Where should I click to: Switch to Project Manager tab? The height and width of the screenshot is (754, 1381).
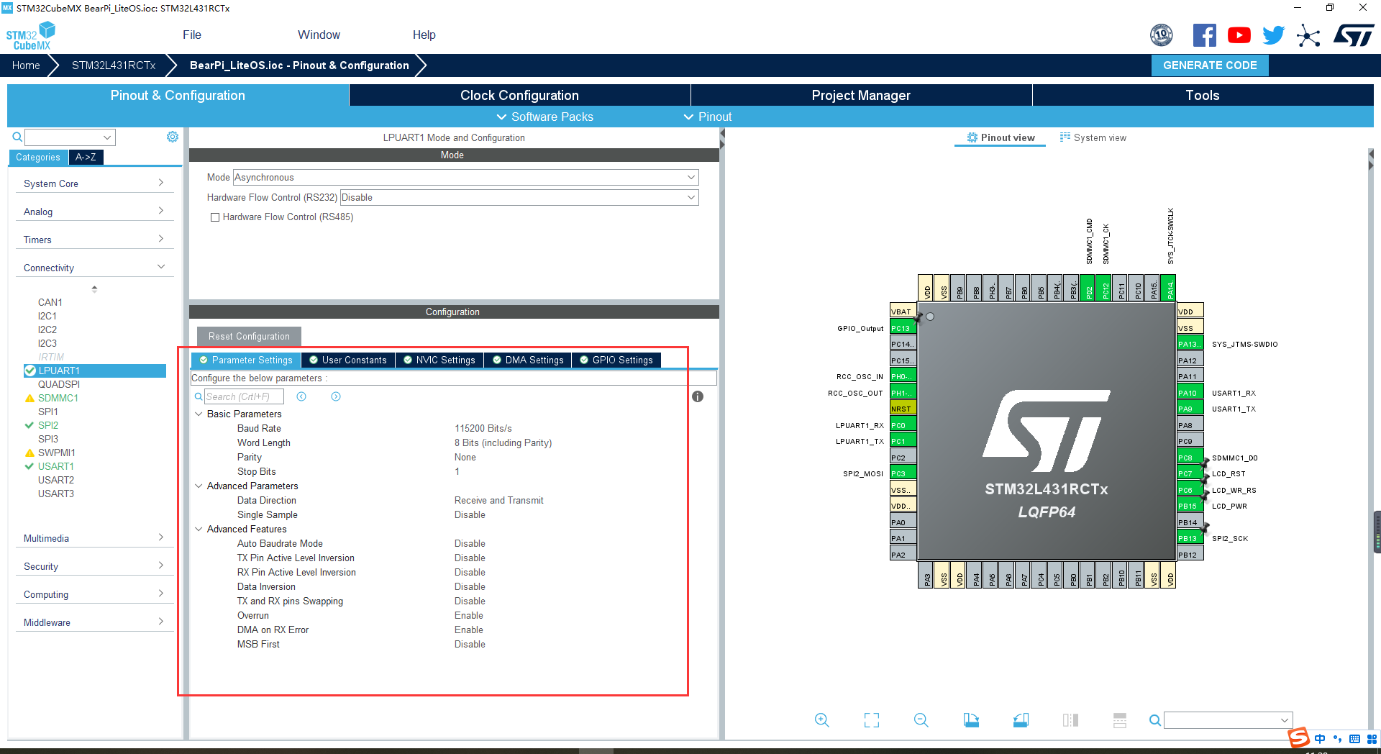point(861,95)
